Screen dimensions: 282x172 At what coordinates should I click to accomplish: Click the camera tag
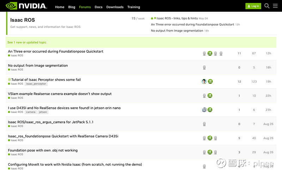click(31, 112)
